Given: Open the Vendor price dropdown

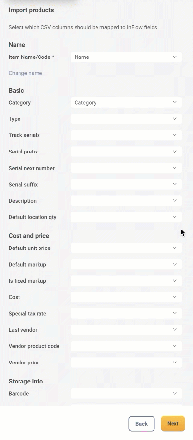Looking at the screenshot, I should [126, 363].
